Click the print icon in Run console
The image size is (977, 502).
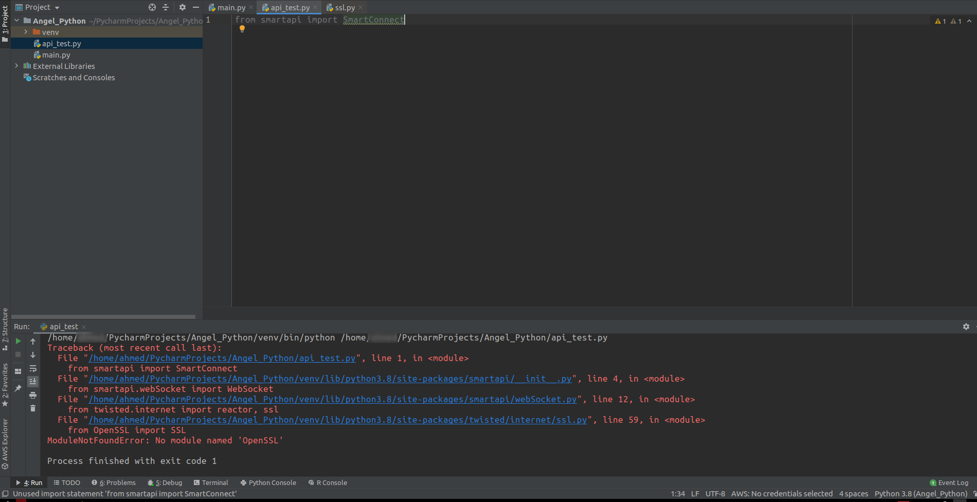coord(33,395)
